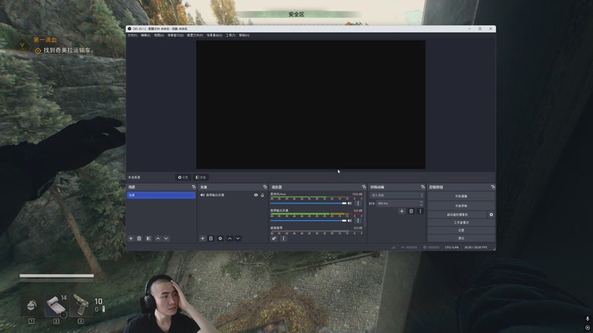Move source down arrow in Sources panel
The height and width of the screenshot is (333, 593).
[238, 238]
